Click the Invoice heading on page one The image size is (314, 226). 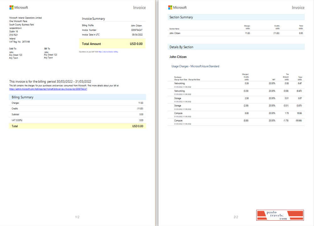(x=139, y=7)
